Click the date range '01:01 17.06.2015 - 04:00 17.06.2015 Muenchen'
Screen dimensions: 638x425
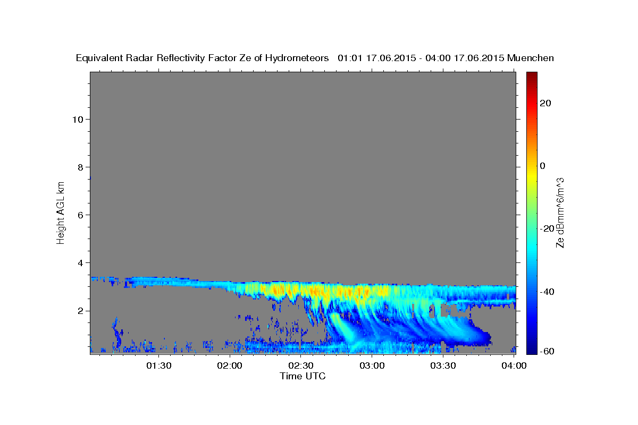(x=446, y=58)
